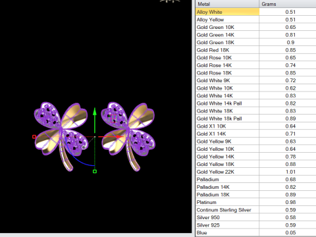316x237 pixels.
Task: Click the 0.9 grams value for Gold Green 18K
Action: [x=290, y=42]
